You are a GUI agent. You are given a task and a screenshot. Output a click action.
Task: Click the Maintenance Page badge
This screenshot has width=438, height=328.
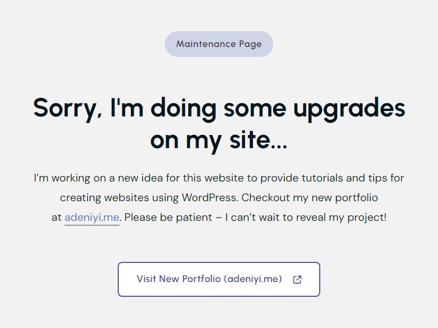218,44
